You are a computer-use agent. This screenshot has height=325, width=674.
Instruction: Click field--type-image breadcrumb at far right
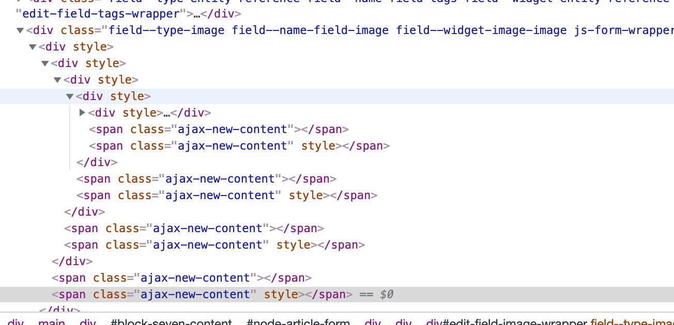(633, 322)
